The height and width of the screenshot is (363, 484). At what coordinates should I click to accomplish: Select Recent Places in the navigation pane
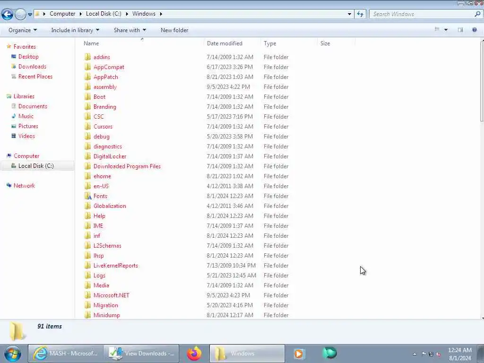(x=35, y=77)
